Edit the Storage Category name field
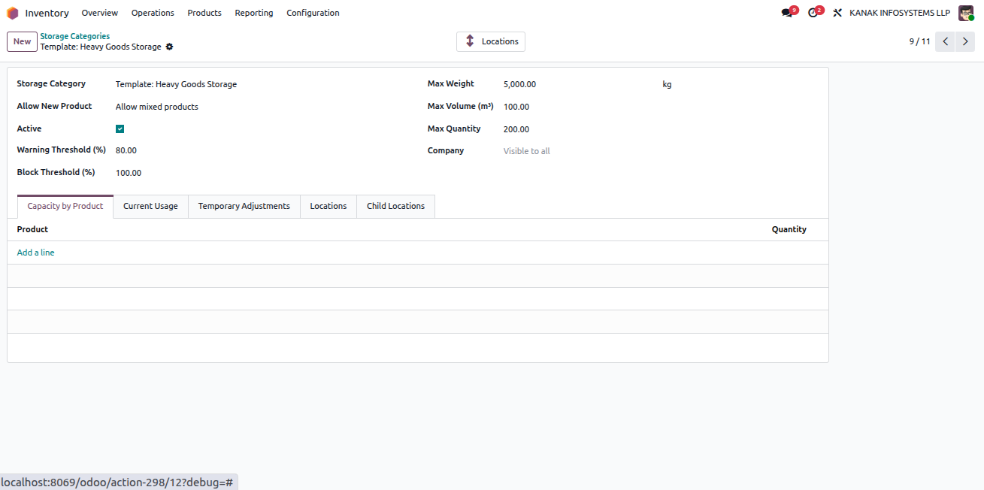 coord(262,84)
